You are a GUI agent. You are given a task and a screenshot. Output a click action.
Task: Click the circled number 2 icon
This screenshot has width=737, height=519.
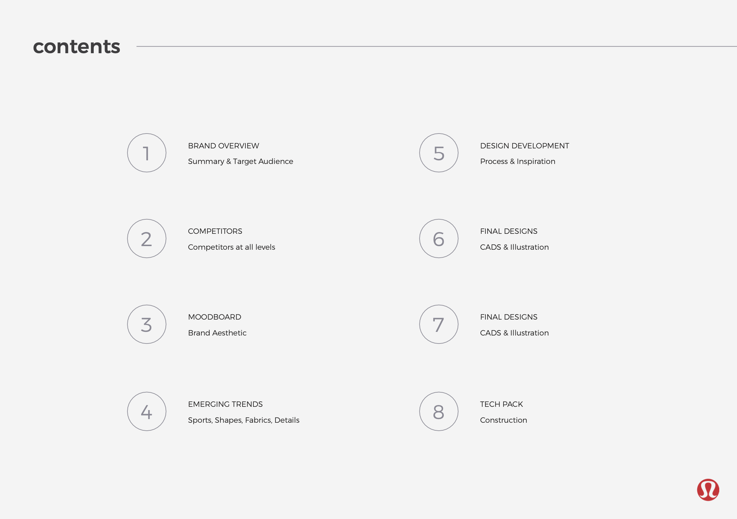coord(147,239)
